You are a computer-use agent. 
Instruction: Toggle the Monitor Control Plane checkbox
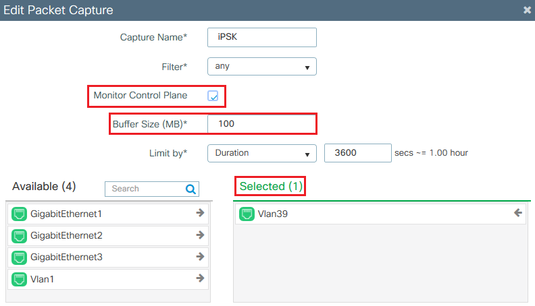pos(213,96)
